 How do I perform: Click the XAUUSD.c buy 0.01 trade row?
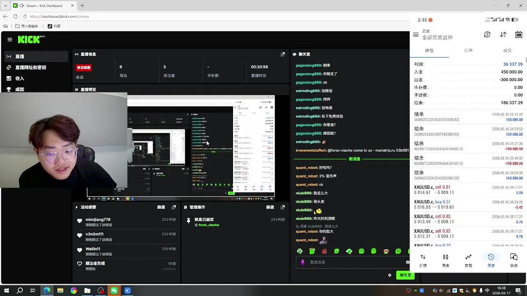[468, 205]
